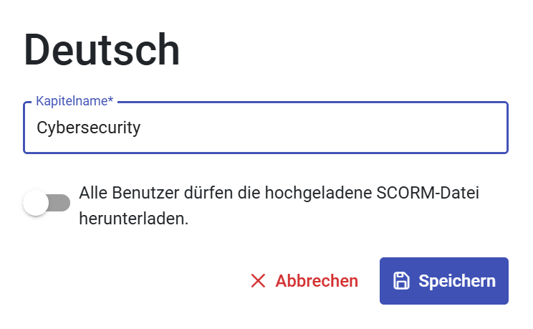Cancel editing via the red Abbrechen link
Image resolution: width=533 pixels, height=329 pixels.
click(x=304, y=281)
